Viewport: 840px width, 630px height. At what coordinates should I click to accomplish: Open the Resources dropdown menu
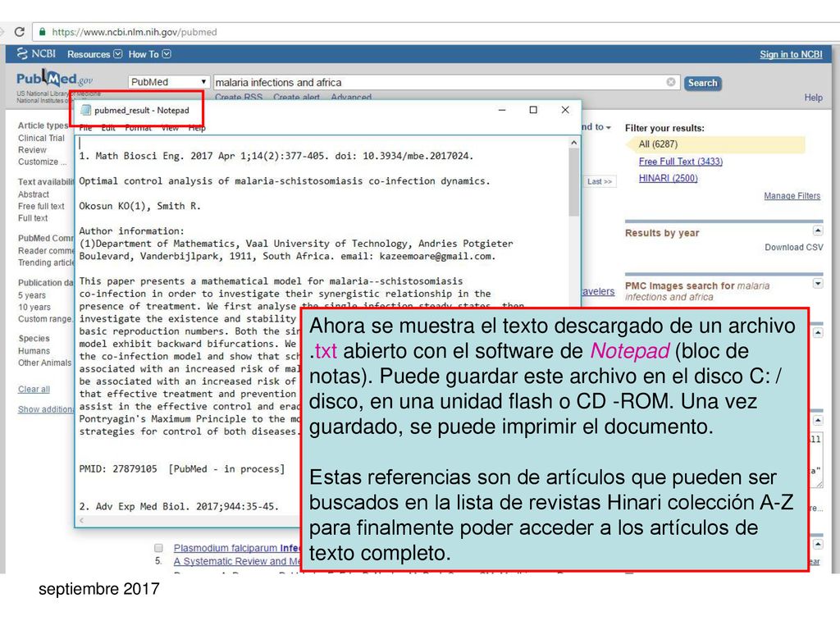coord(95,54)
